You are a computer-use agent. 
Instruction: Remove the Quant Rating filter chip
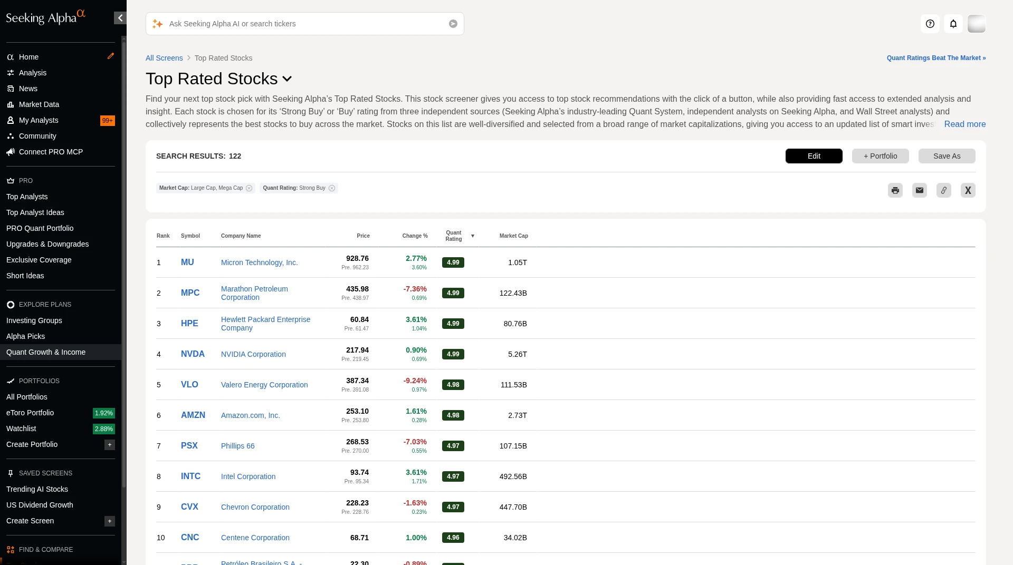tap(332, 188)
